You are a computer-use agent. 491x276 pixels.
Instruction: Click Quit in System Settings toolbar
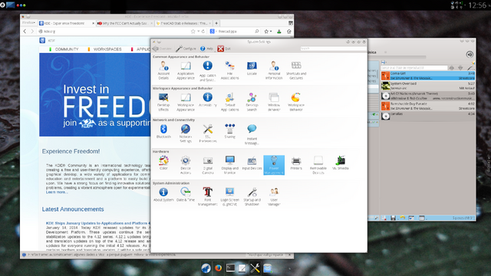224,48
